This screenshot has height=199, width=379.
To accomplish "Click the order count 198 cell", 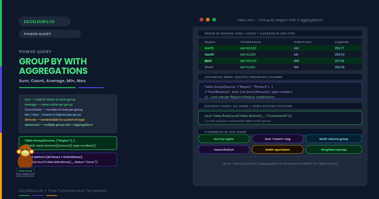I will tap(296, 67).
